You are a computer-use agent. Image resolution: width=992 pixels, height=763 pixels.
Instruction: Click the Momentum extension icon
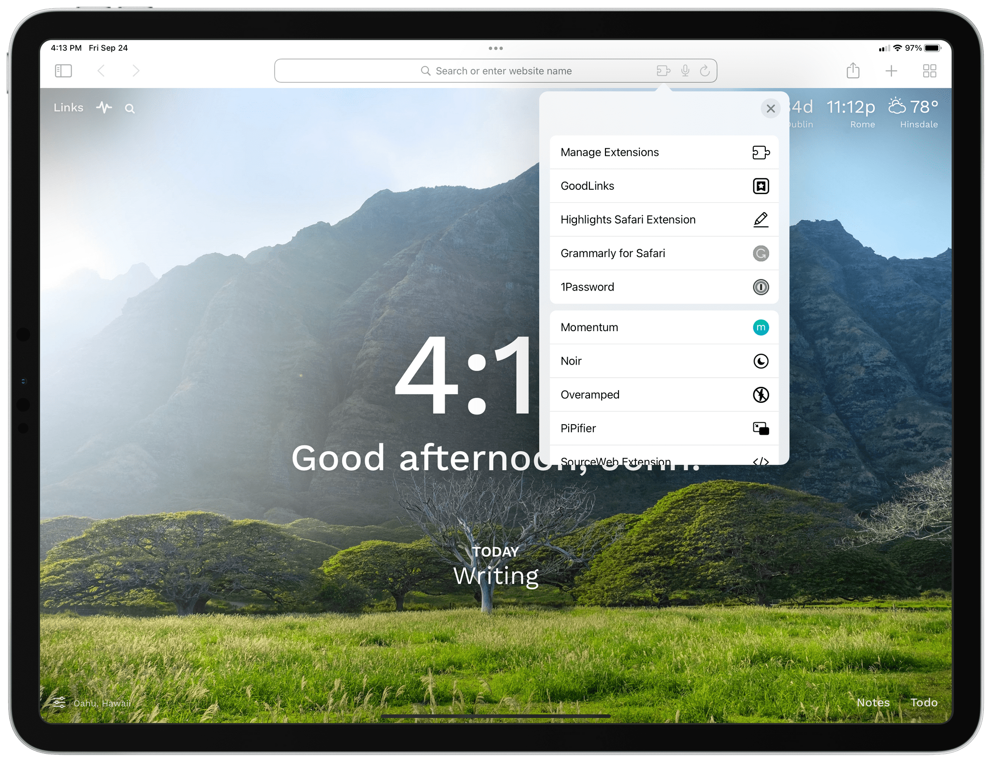click(760, 327)
